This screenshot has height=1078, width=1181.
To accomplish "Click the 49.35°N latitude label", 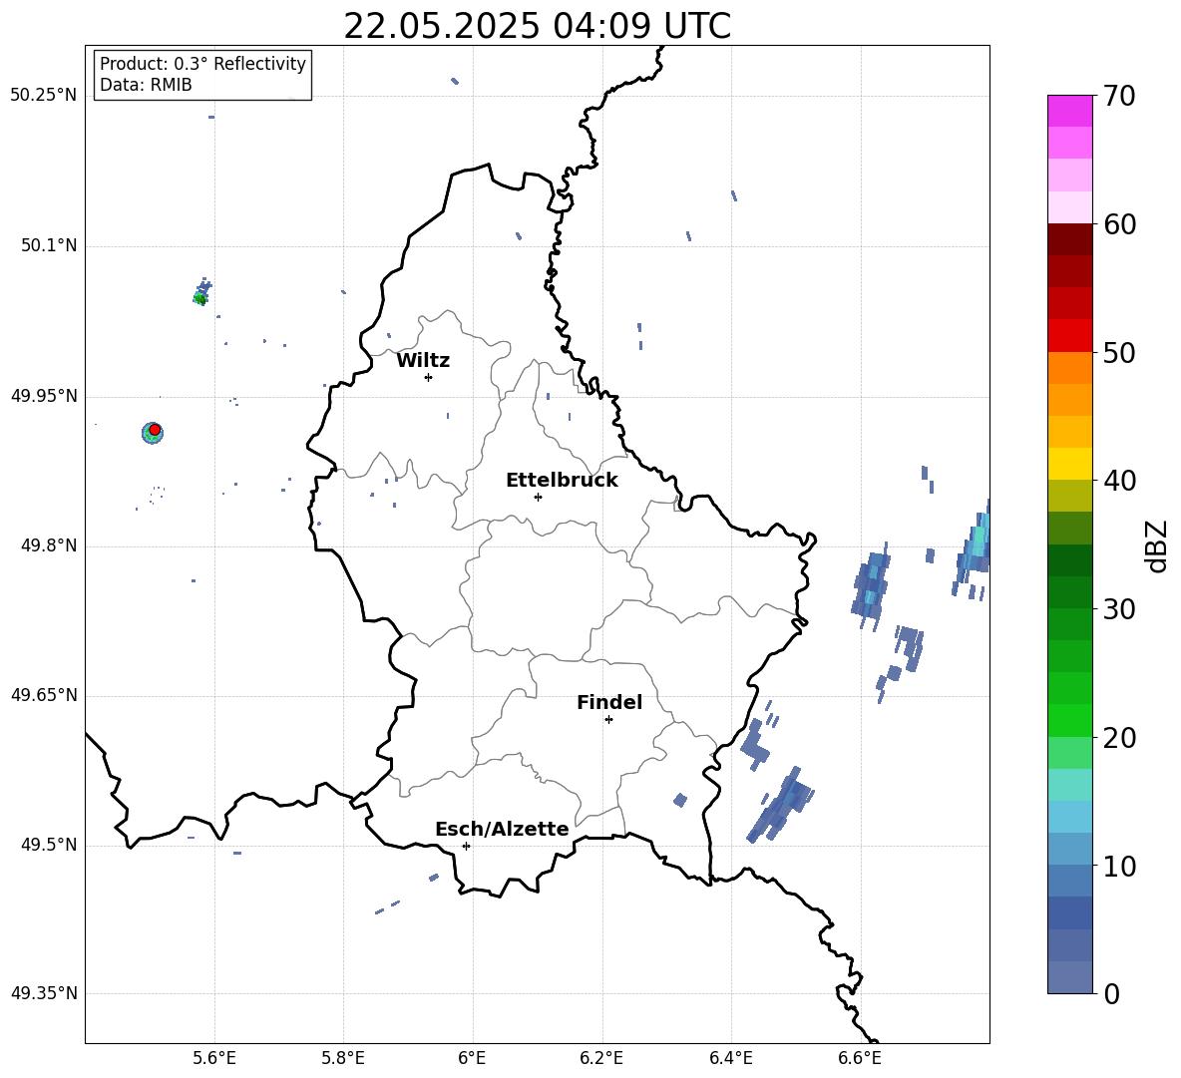I will (x=44, y=993).
